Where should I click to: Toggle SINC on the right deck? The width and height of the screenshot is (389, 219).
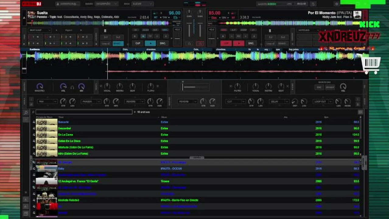coord(251,43)
